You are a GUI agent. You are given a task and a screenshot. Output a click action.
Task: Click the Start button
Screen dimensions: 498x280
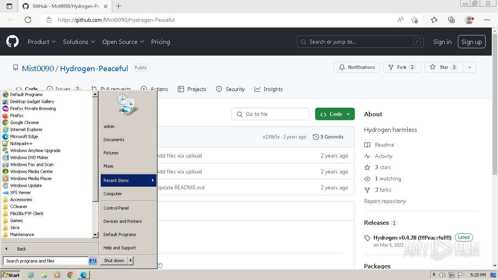pos(11,275)
